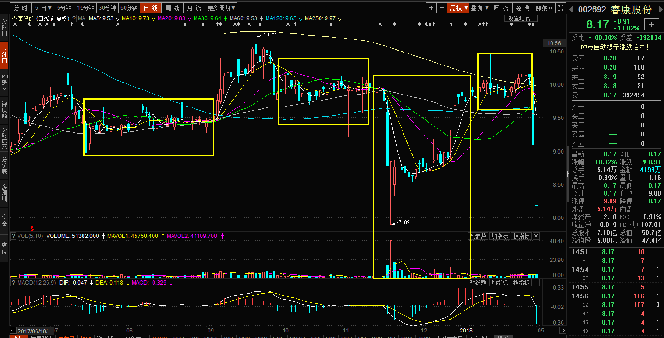664x338 pixels.
Task: Open the 复权 dropdown menu
Action: pos(459,8)
